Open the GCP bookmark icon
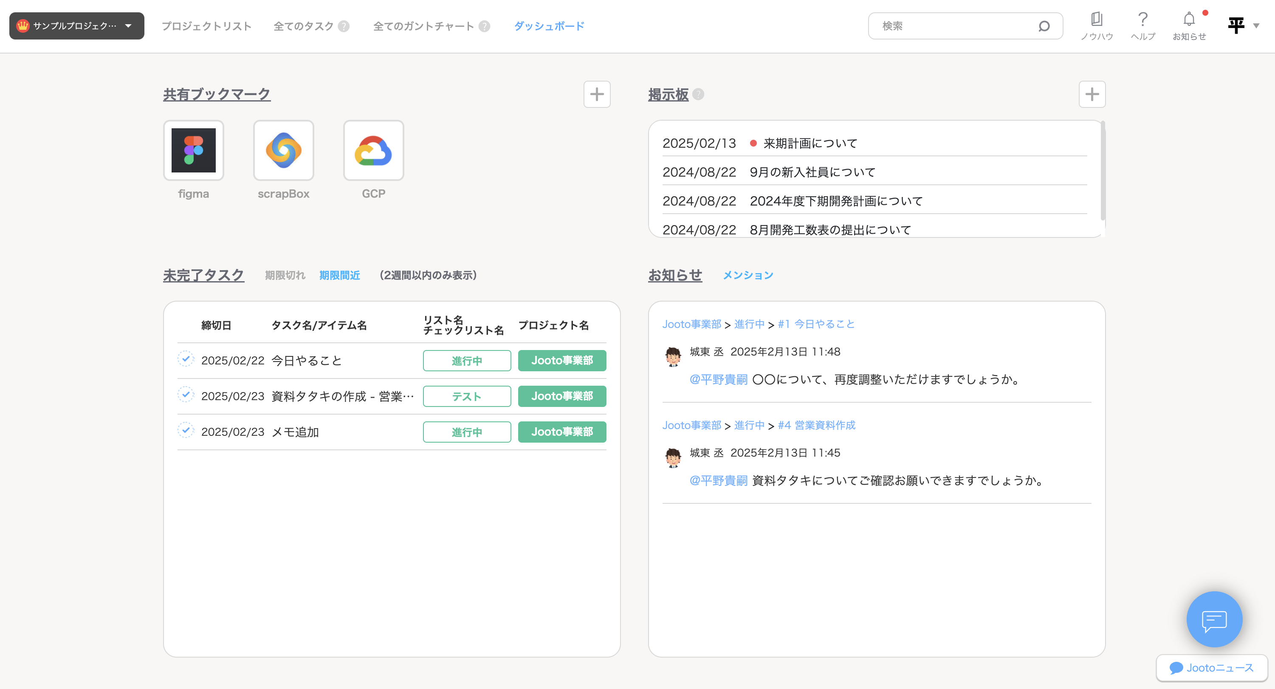The width and height of the screenshot is (1275, 689). coord(373,150)
